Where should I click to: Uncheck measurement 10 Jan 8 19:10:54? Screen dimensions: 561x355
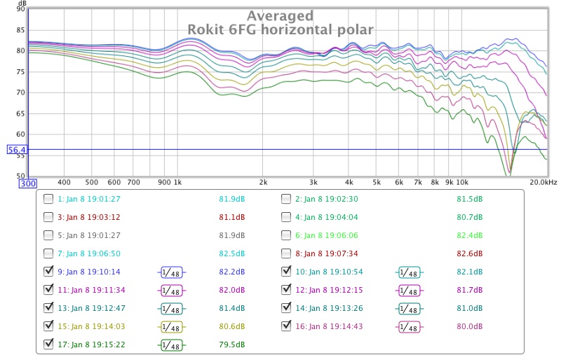[286, 272]
